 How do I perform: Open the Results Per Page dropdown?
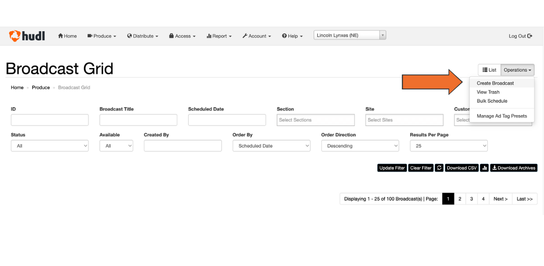click(x=448, y=145)
